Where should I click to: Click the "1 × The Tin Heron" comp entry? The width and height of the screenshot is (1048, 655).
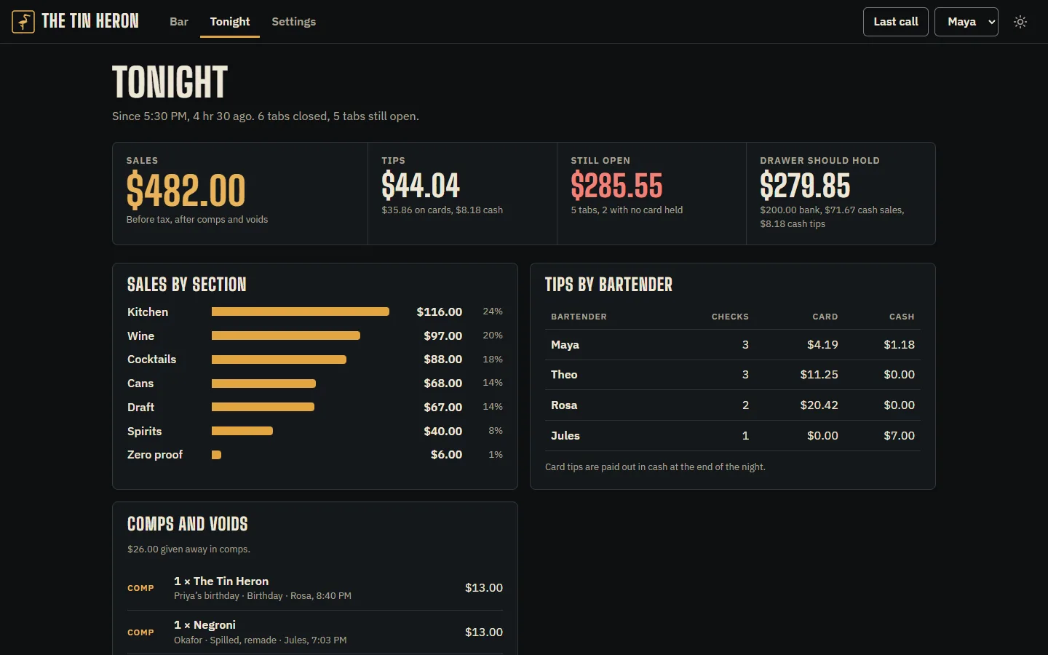pos(315,588)
